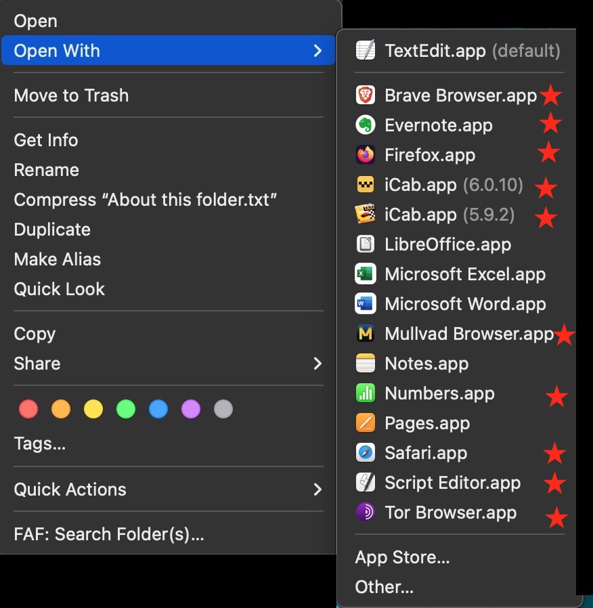Click the Microsoft Word icon
The height and width of the screenshot is (608, 593).
(x=365, y=304)
